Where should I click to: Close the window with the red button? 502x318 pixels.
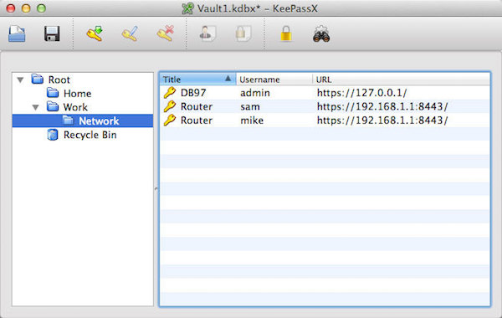pos(11,8)
